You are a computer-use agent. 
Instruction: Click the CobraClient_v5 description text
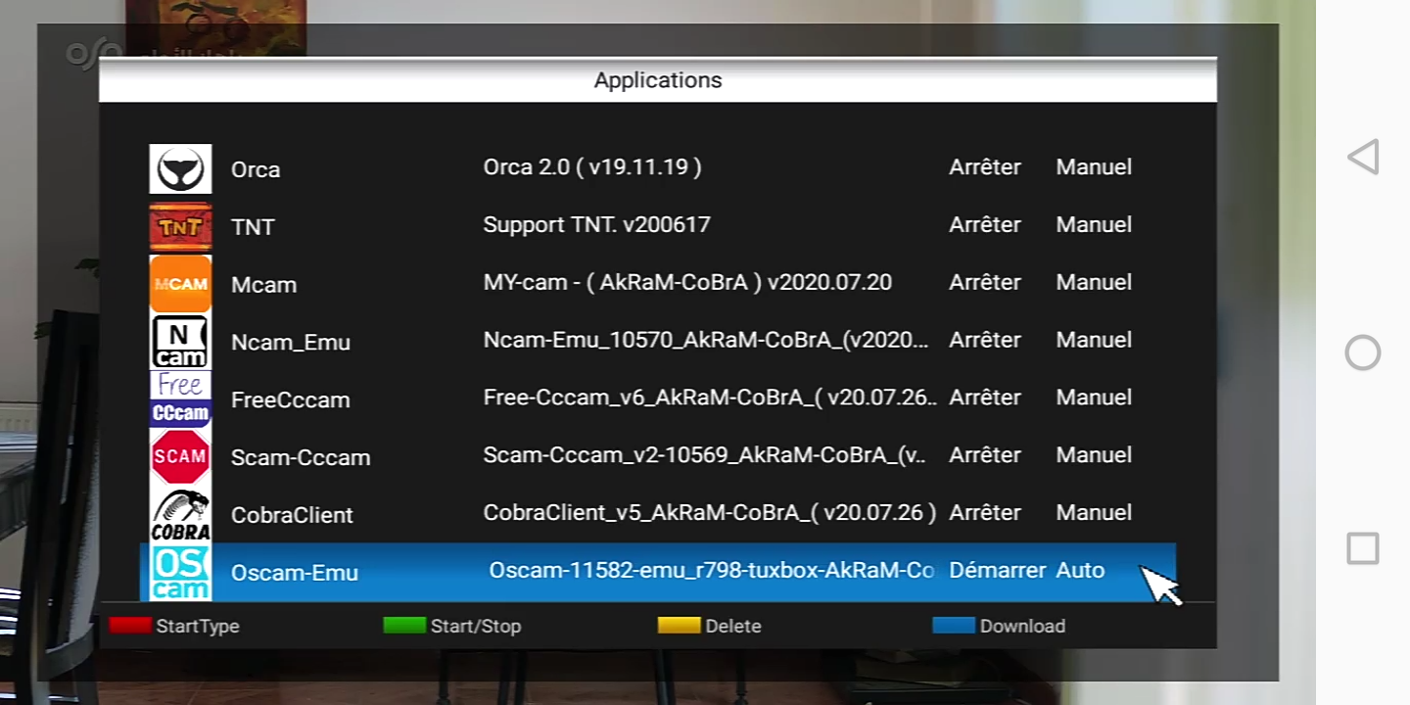(710, 513)
